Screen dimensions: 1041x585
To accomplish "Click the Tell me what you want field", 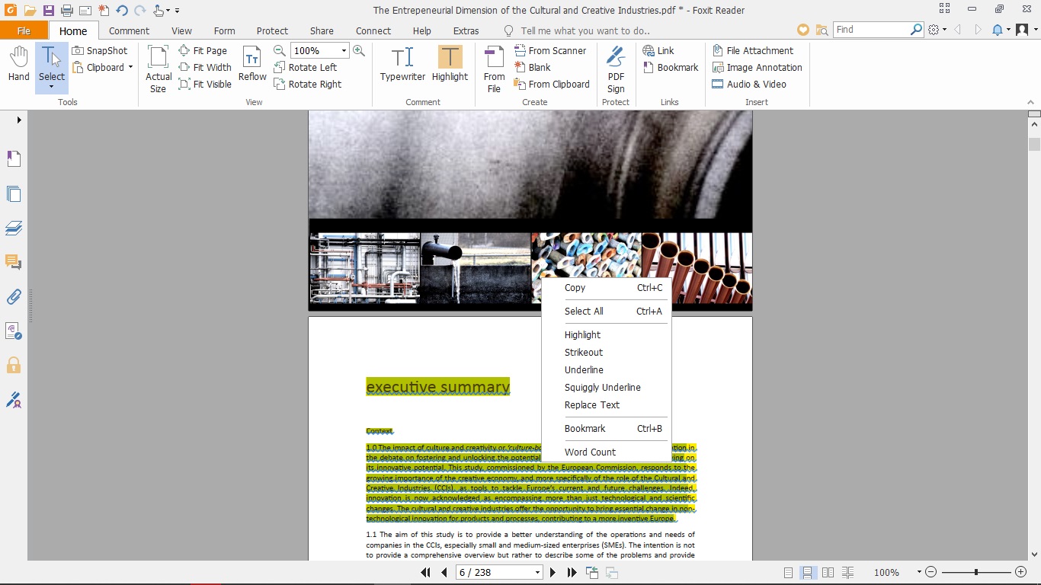I will 585,30.
